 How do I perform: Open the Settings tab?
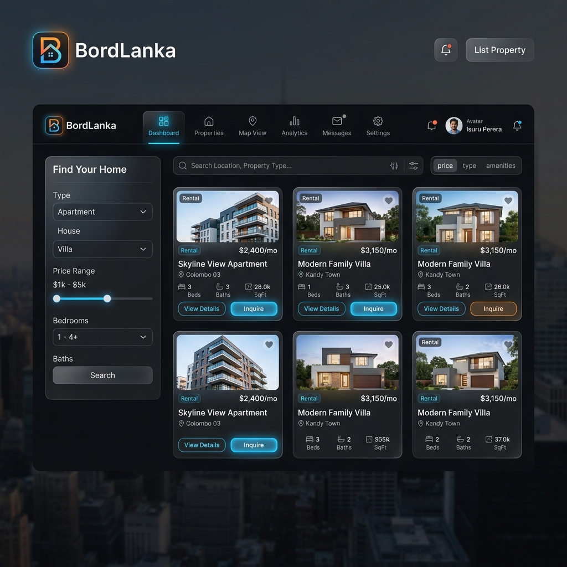coord(378,127)
